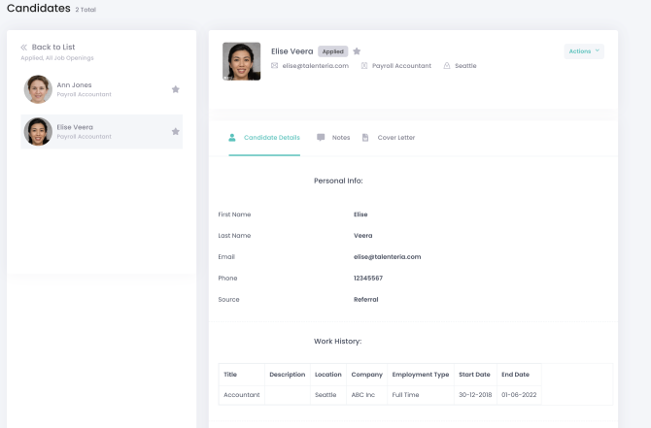This screenshot has width=651, height=428.
Task: Click the start date 30-12-2018
Action: click(x=475, y=395)
